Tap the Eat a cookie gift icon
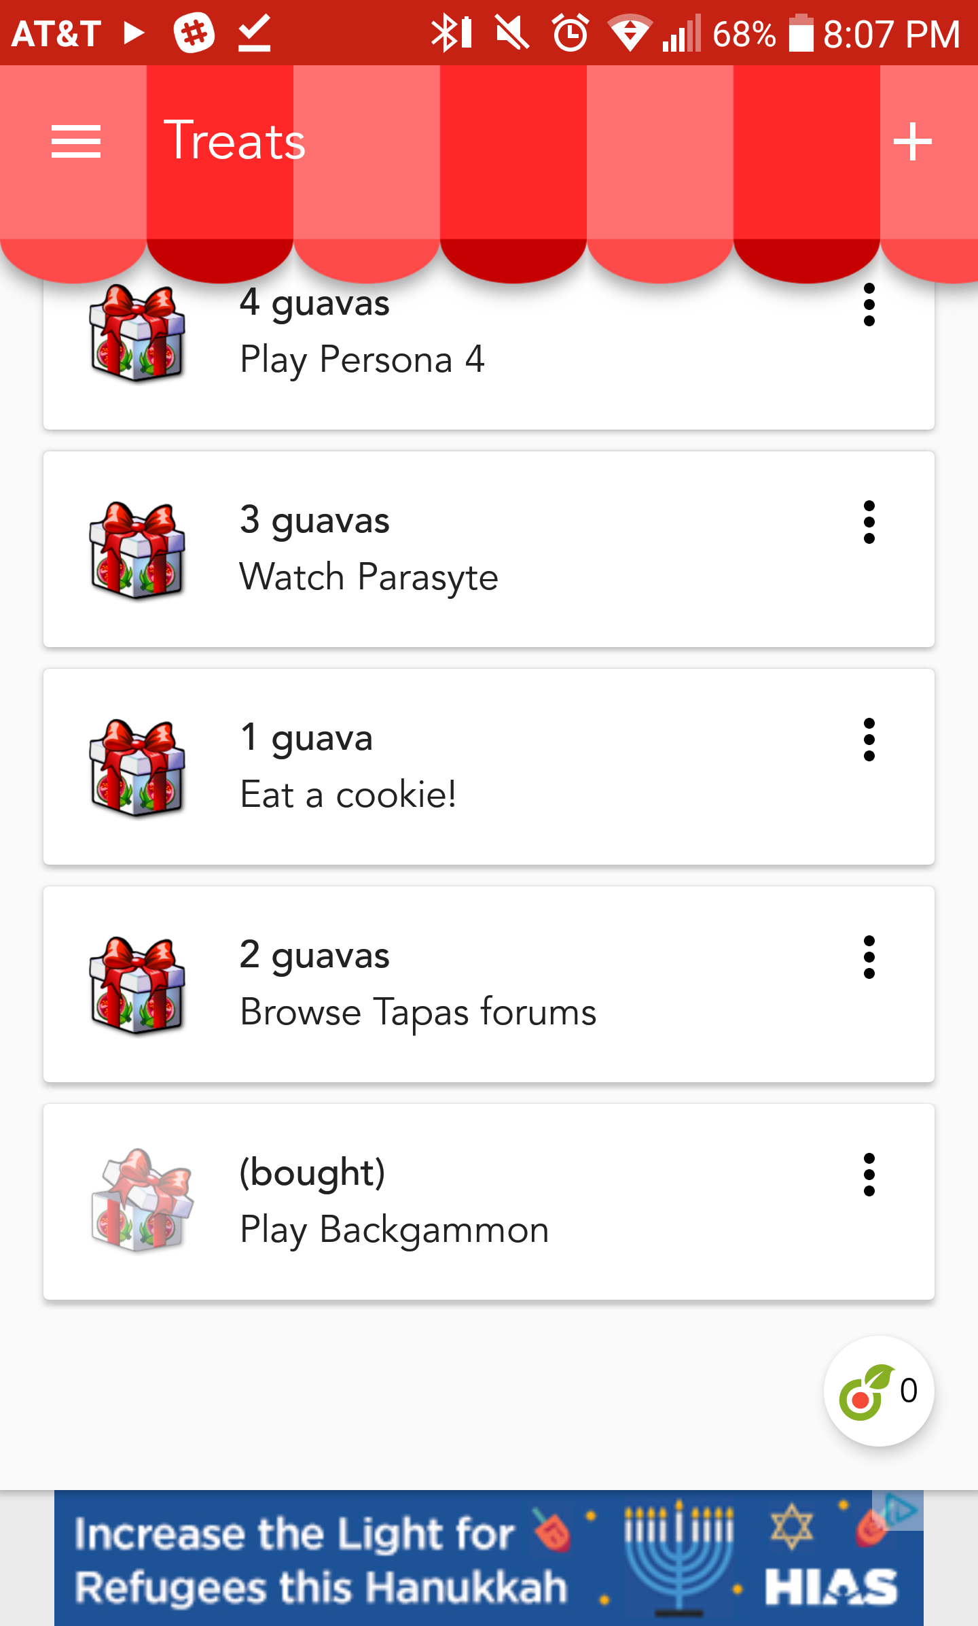This screenshot has height=1626, width=978. [x=137, y=767]
